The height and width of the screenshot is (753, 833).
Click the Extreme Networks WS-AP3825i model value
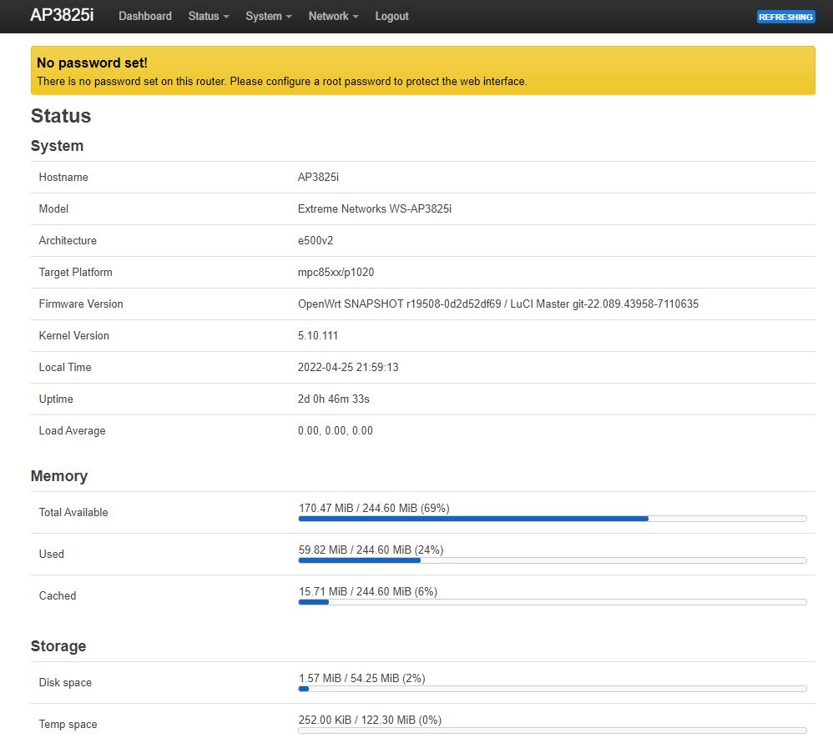[x=374, y=208]
